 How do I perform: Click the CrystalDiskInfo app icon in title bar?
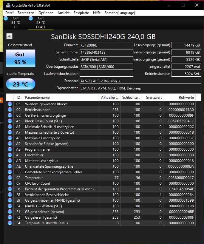8,5
